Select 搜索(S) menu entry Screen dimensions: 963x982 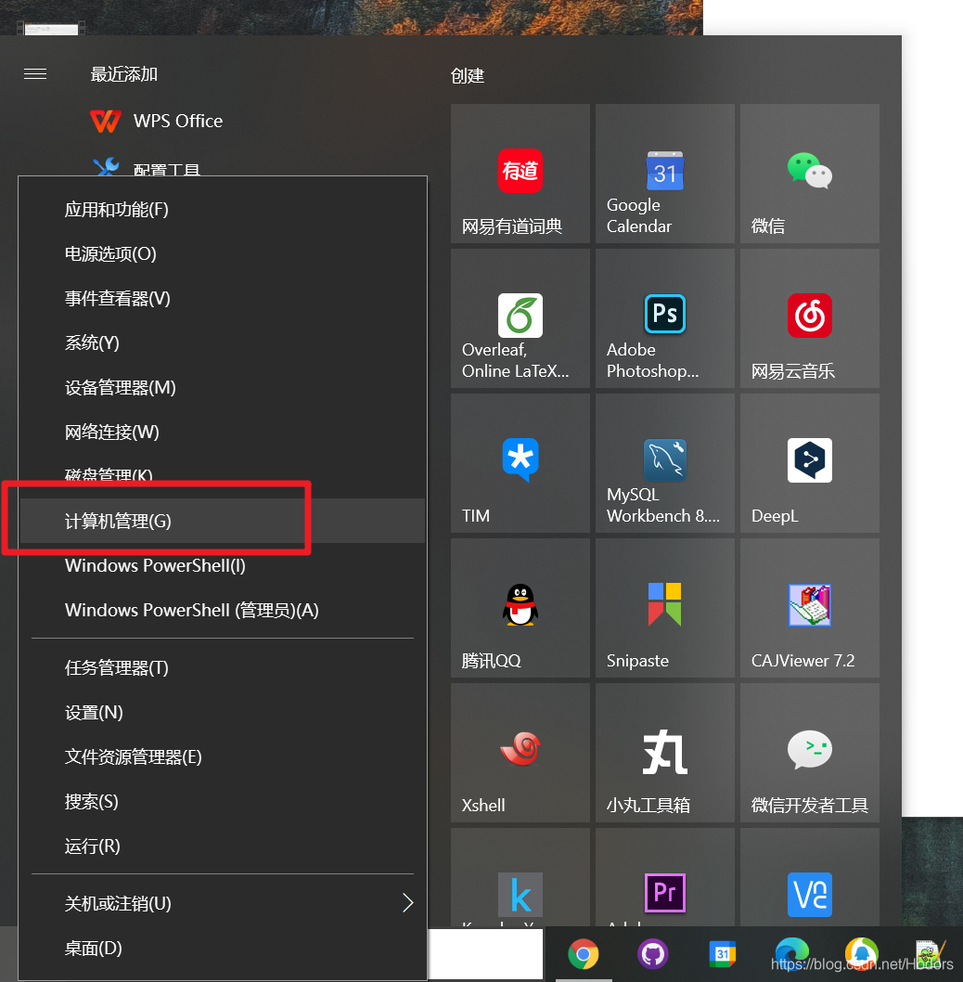tap(223, 801)
